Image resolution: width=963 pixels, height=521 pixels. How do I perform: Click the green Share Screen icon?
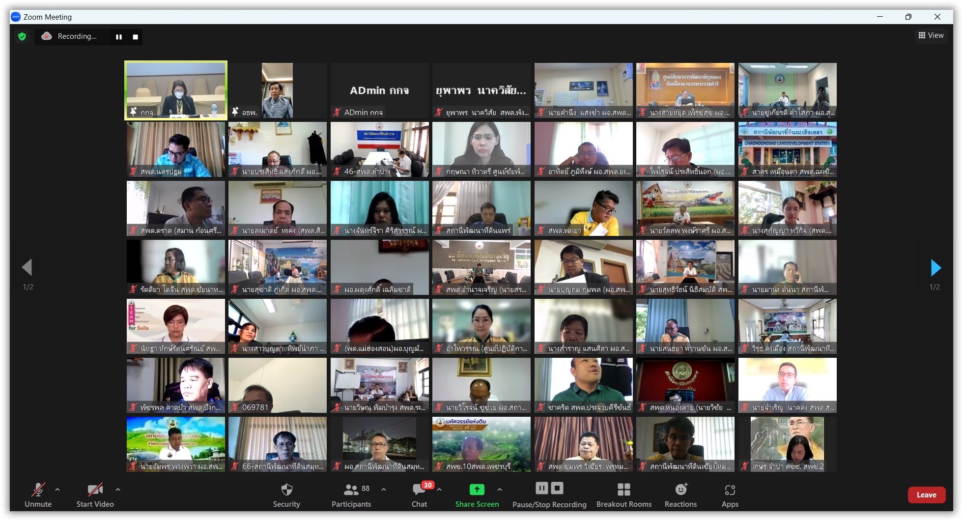(x=477, y=490)
